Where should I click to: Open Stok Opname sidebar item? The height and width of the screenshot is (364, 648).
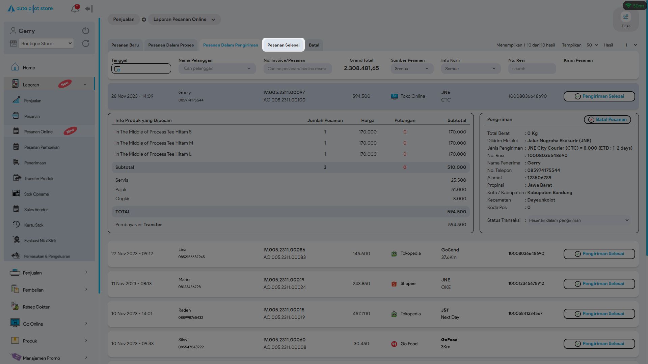point(36,194)
